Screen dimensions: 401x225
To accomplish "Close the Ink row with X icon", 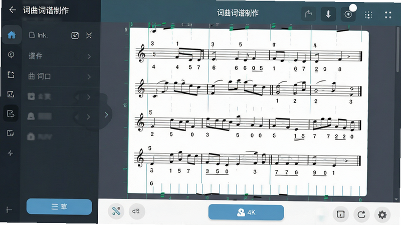I will tap(89, 35).
